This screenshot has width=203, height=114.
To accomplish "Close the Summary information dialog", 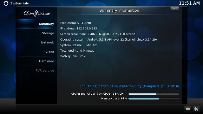I will 175,8.
